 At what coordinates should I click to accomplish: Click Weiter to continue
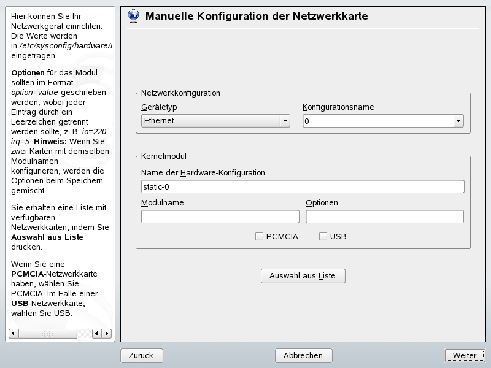click(x=464, y=355)
